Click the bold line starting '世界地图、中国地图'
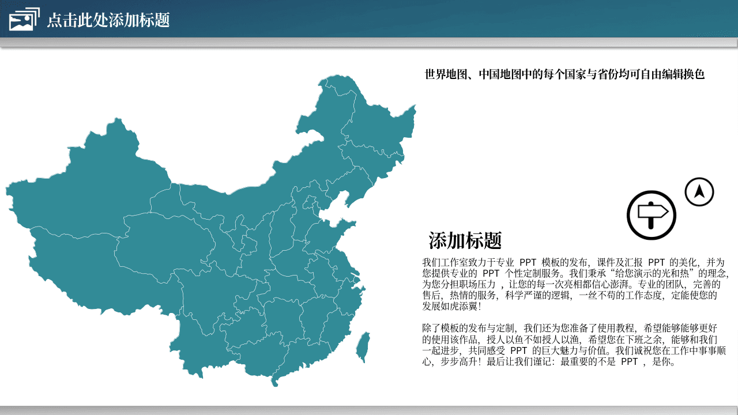The width and height of the screenshot is (738, 415). 564,74
